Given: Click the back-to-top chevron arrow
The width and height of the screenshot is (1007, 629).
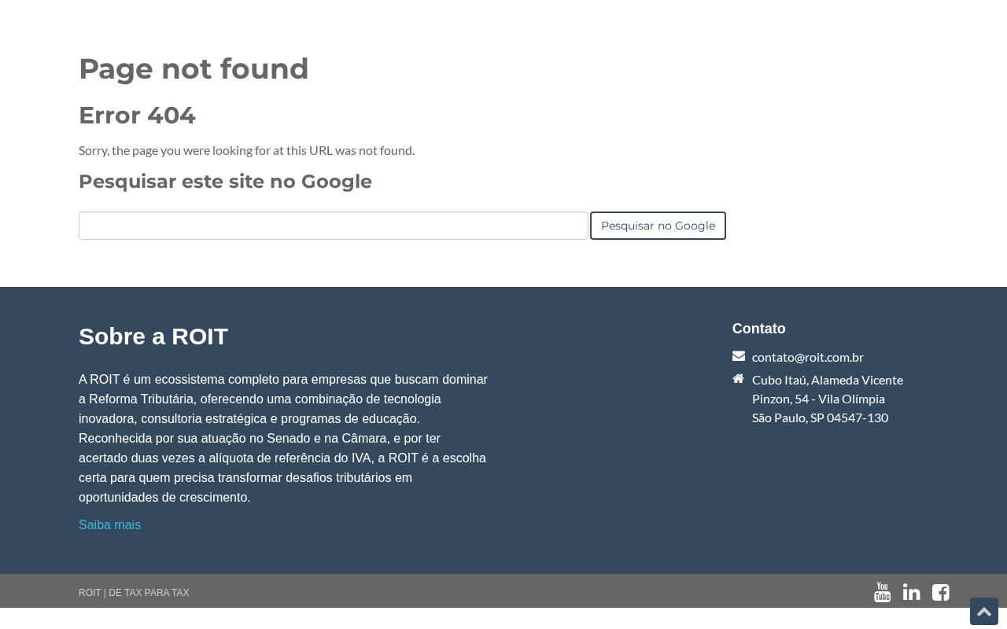Looking at the screenshot, I should pos(984,611).
